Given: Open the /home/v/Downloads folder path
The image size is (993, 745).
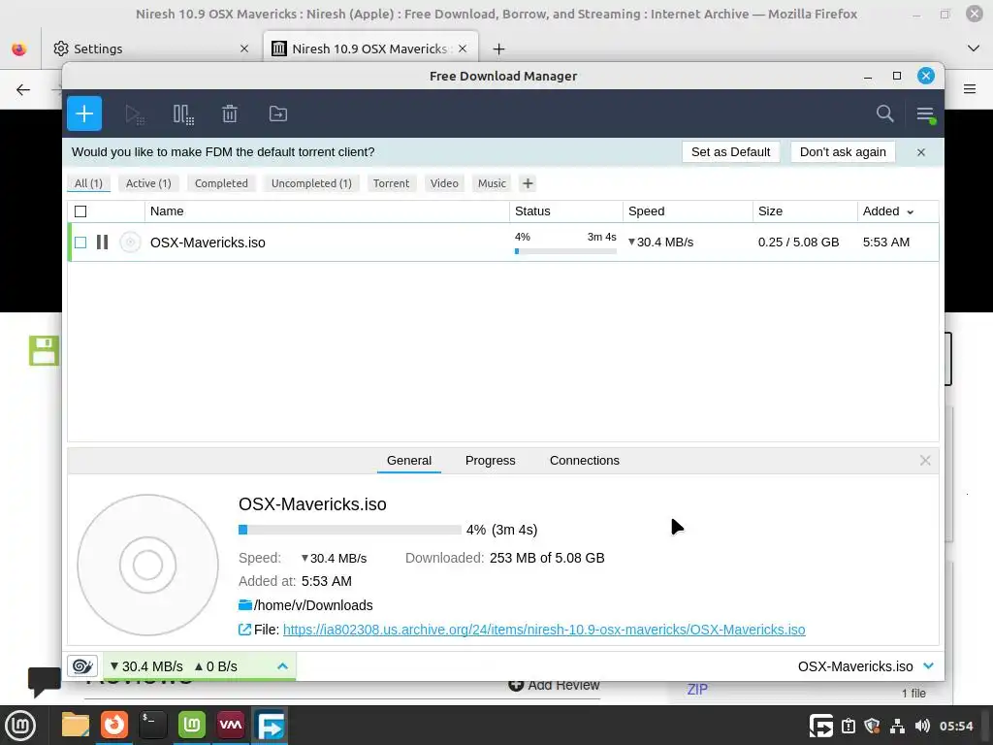Looking at the screenshot, I should tap(313, 605).
